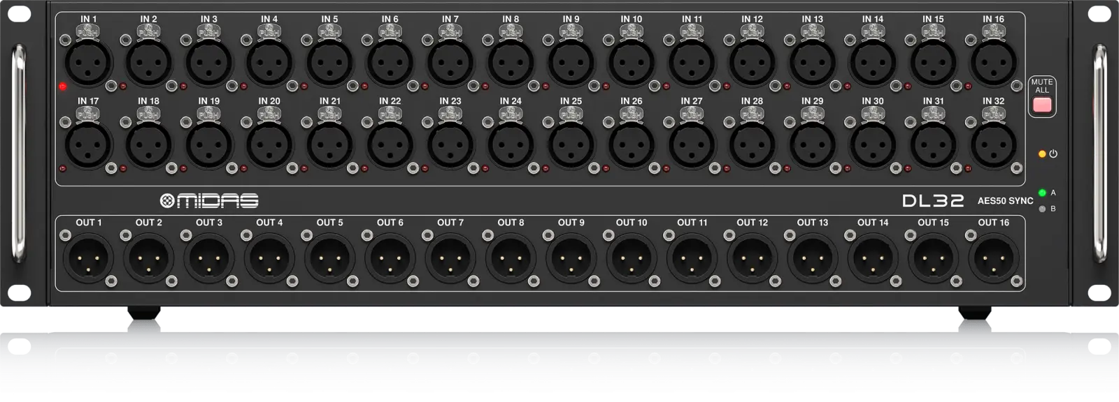Click the PUSH release tab on IN 28

(752, 114)
